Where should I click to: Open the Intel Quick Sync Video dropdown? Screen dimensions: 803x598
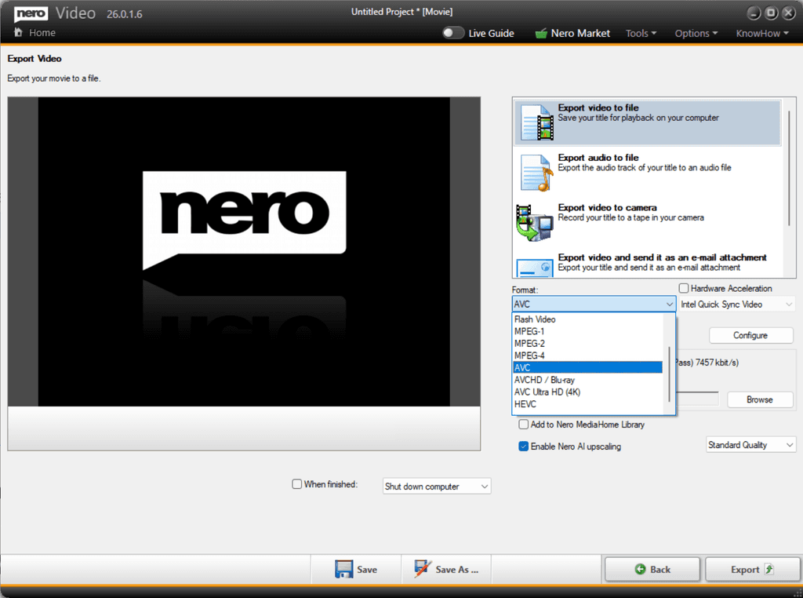click(x=736, y=304)
